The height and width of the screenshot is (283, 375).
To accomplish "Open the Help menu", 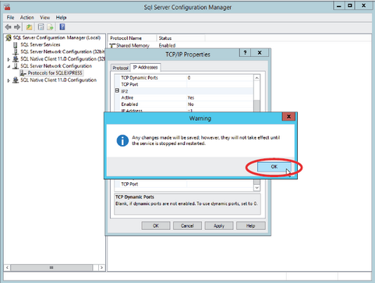I will 61,17.
